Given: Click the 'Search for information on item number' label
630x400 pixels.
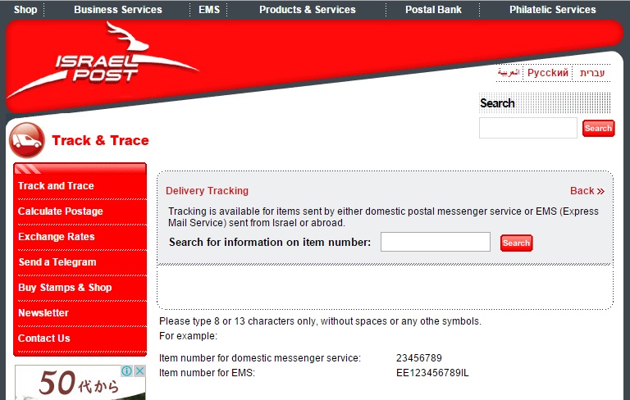Looking at the screenshot, I should 270,242.
